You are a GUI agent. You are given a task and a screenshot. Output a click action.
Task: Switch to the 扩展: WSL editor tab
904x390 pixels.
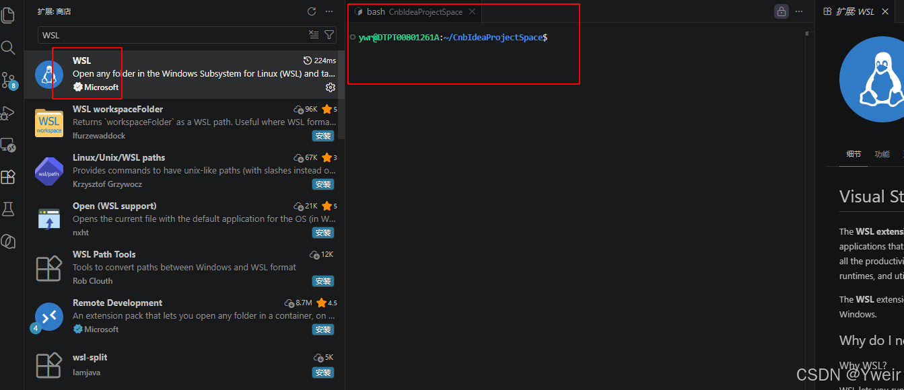point(854,11)
